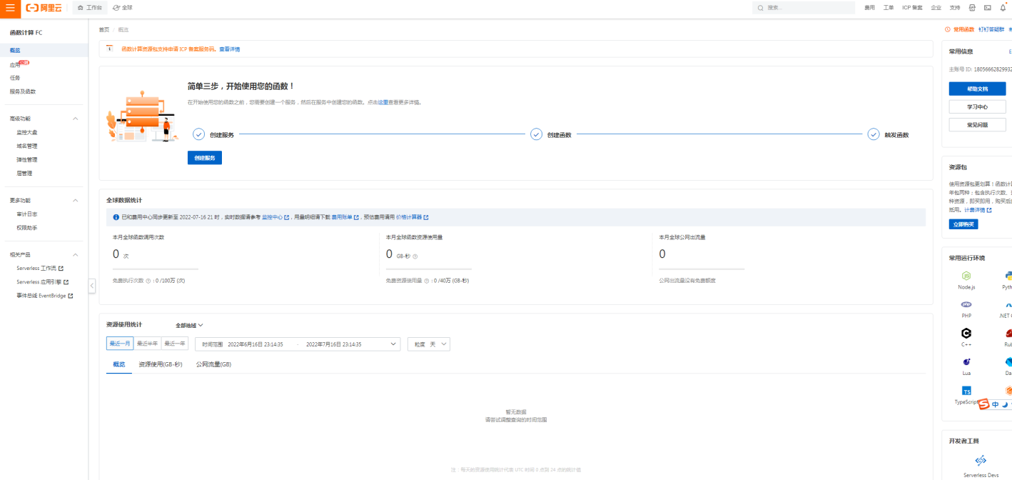Open the 价格计算器 link
1012x480 pixels.
click(413, 217)
